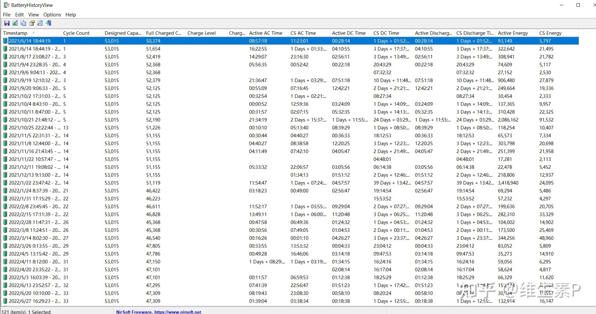This screenshot has height=314, width=596.
Task: Click the BatteryHistoryView title bar icon
Action: (6, 5)
